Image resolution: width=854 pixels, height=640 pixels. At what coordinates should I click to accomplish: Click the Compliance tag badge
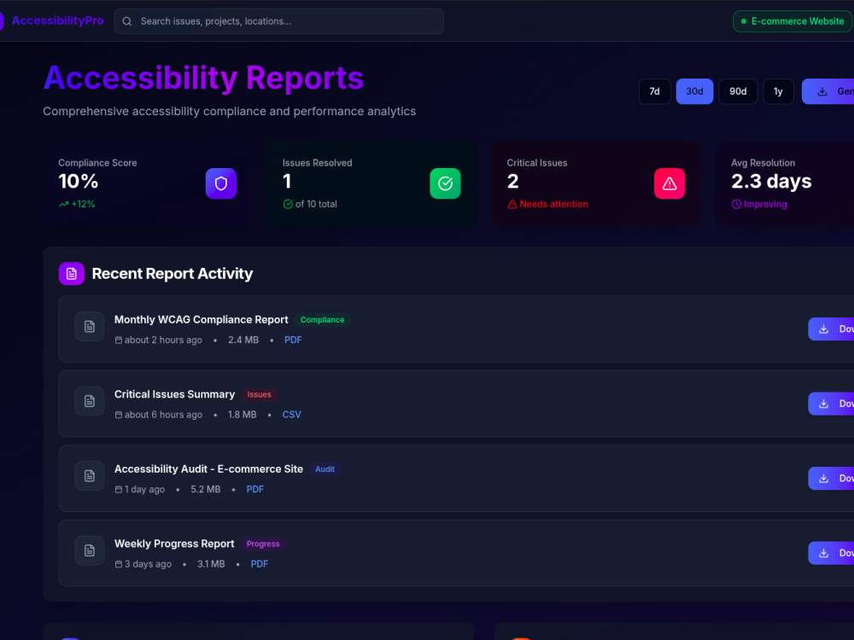click(x=323, y=319)
